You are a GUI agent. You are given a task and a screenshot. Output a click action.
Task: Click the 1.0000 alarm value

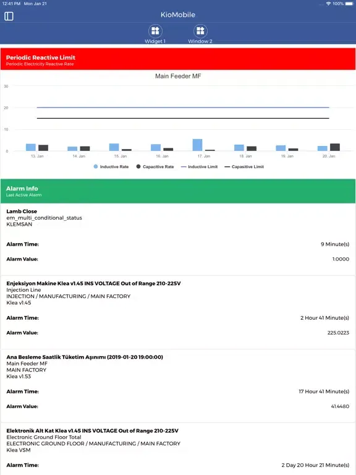[x=341, y=259]
